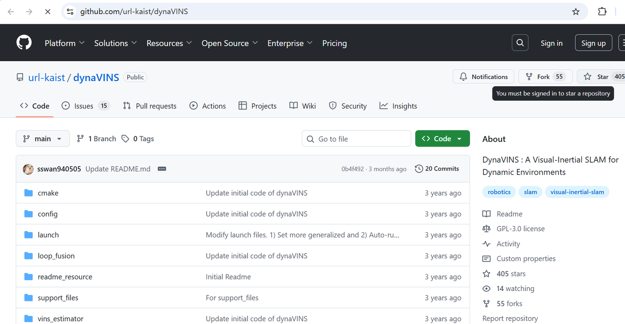
Task: Open sswan940505 user link
Action: pyautogui.click(x=59, y=169)
